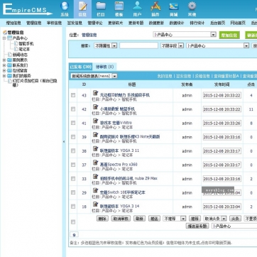Switch to the 已发布 (30) tab
Screen dimensions: 257x257
tap(80, 67)
